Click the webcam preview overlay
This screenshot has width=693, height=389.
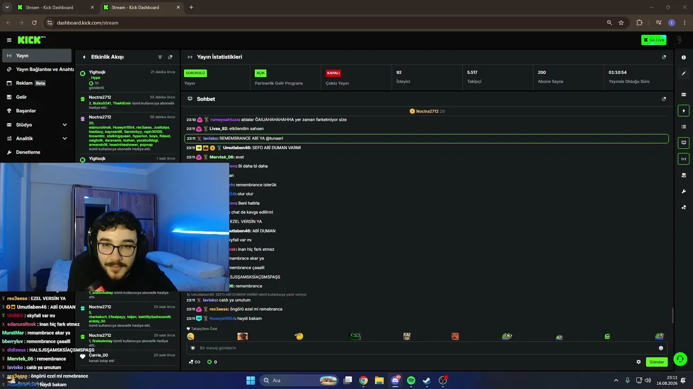coord(114,227)
